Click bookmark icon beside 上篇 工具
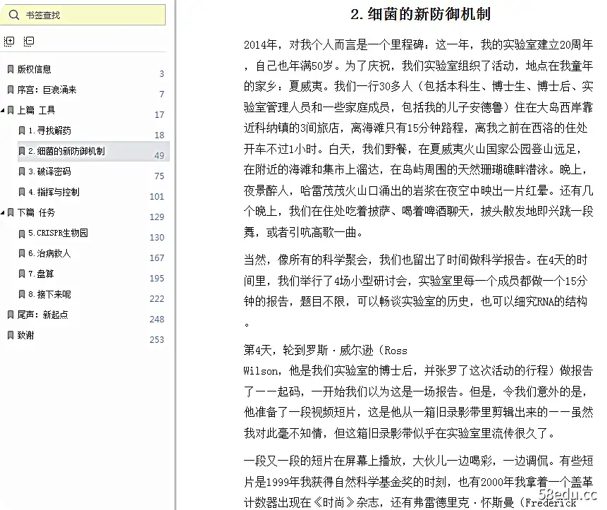 11,110
